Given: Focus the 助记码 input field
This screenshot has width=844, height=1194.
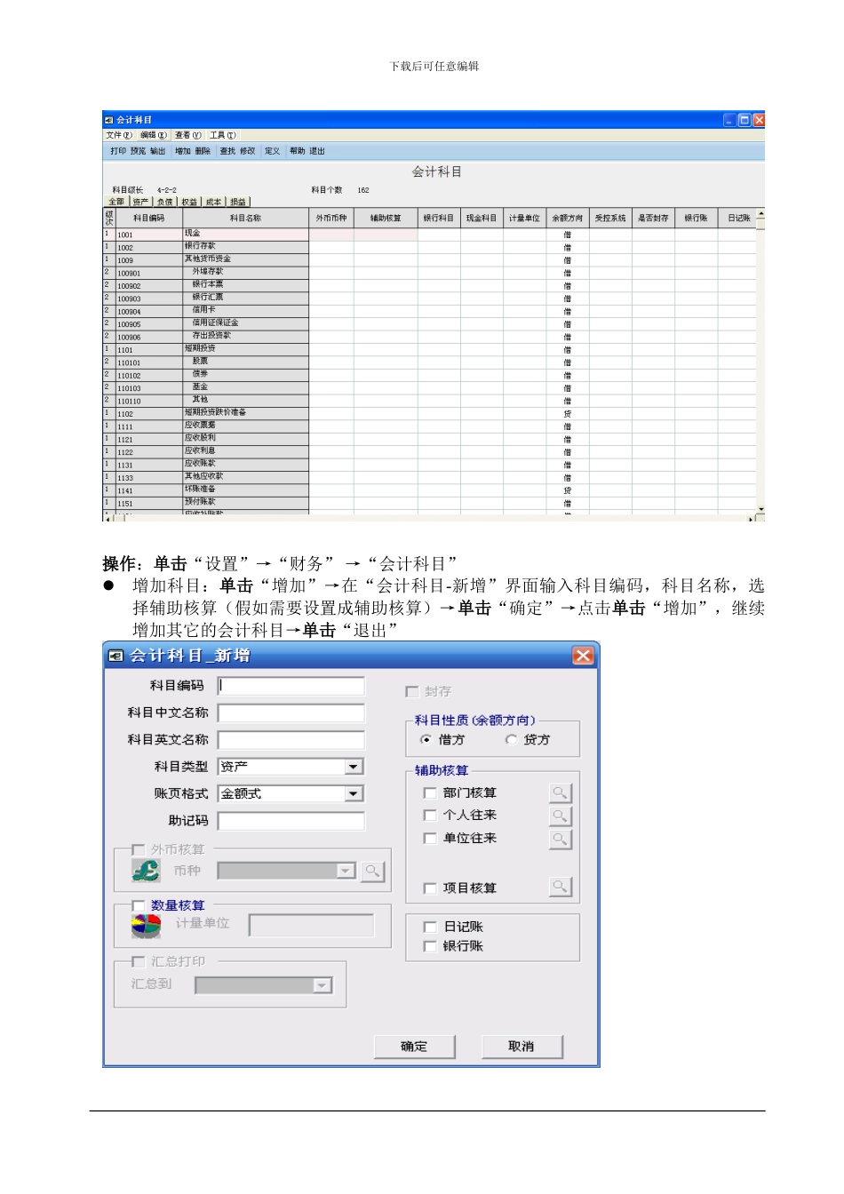Looking at the screenshot, I should coord(291,821).
